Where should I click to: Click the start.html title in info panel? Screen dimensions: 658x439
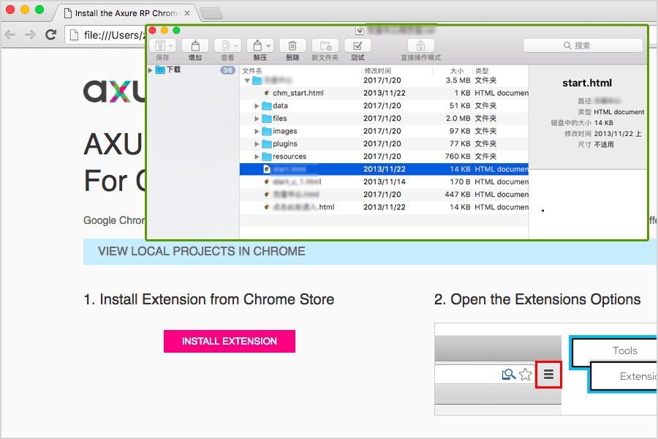tap(587, 83)
